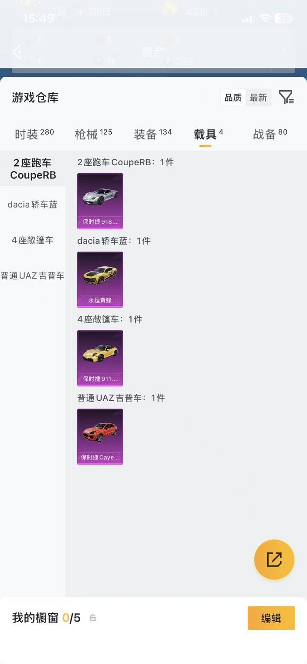Select the 时装 tab

click(34, 134)
